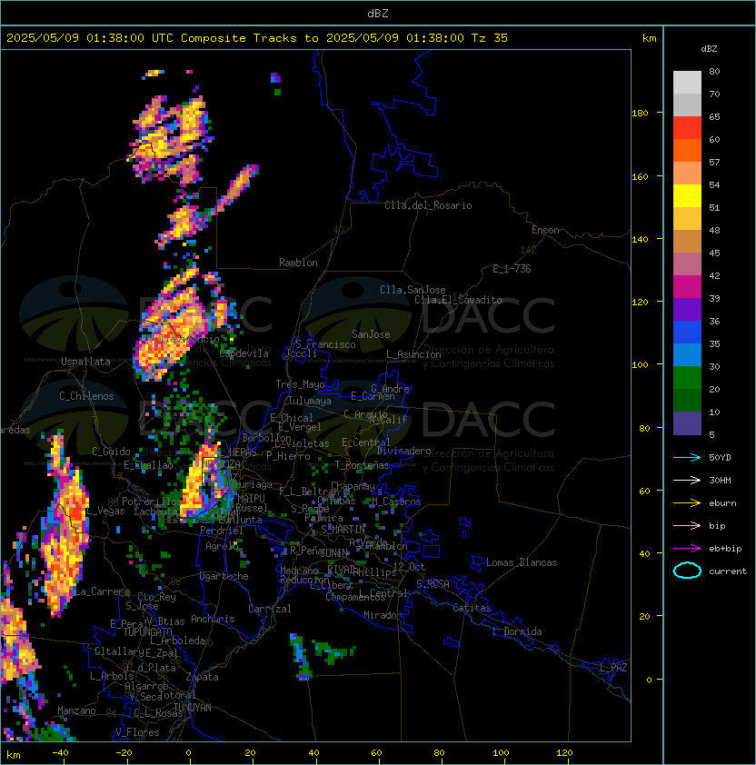Click the 48 dBZ orange-tan swatch
Screen dimensions: 756x765
(x=687, y=241)
